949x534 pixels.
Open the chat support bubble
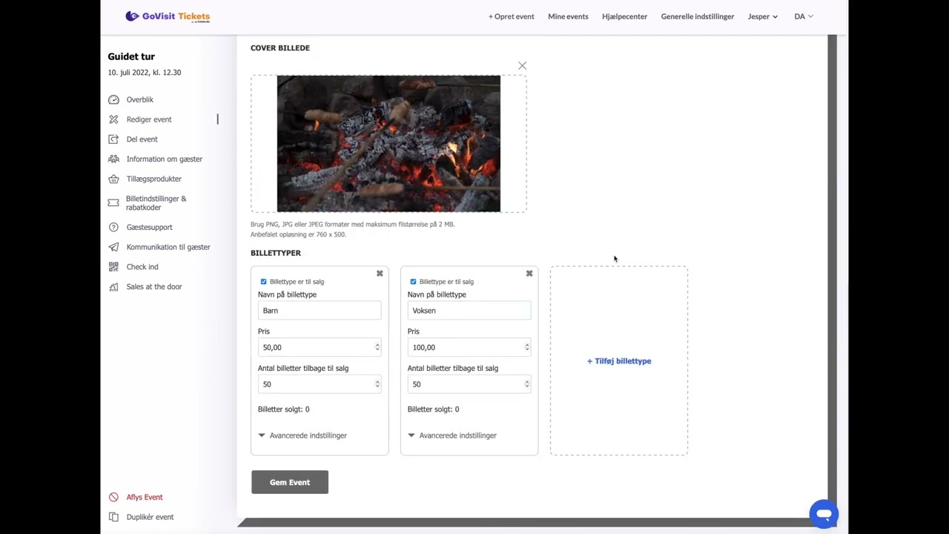824,513
